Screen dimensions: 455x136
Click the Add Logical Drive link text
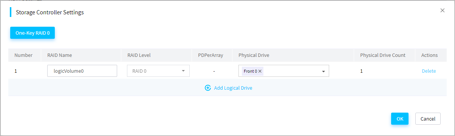click(x=233, y=88)
